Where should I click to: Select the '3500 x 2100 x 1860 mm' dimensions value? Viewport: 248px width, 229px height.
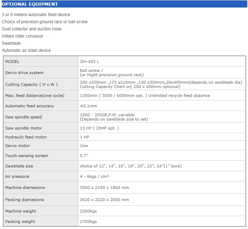click(105, 187)
